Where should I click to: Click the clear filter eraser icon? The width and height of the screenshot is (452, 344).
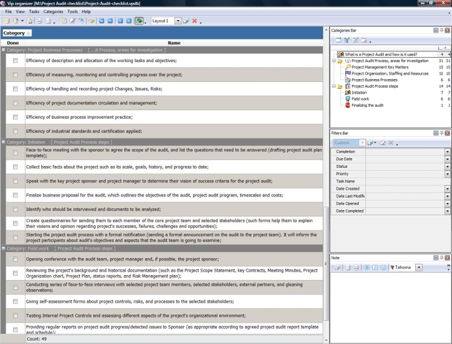pos(381,143)
